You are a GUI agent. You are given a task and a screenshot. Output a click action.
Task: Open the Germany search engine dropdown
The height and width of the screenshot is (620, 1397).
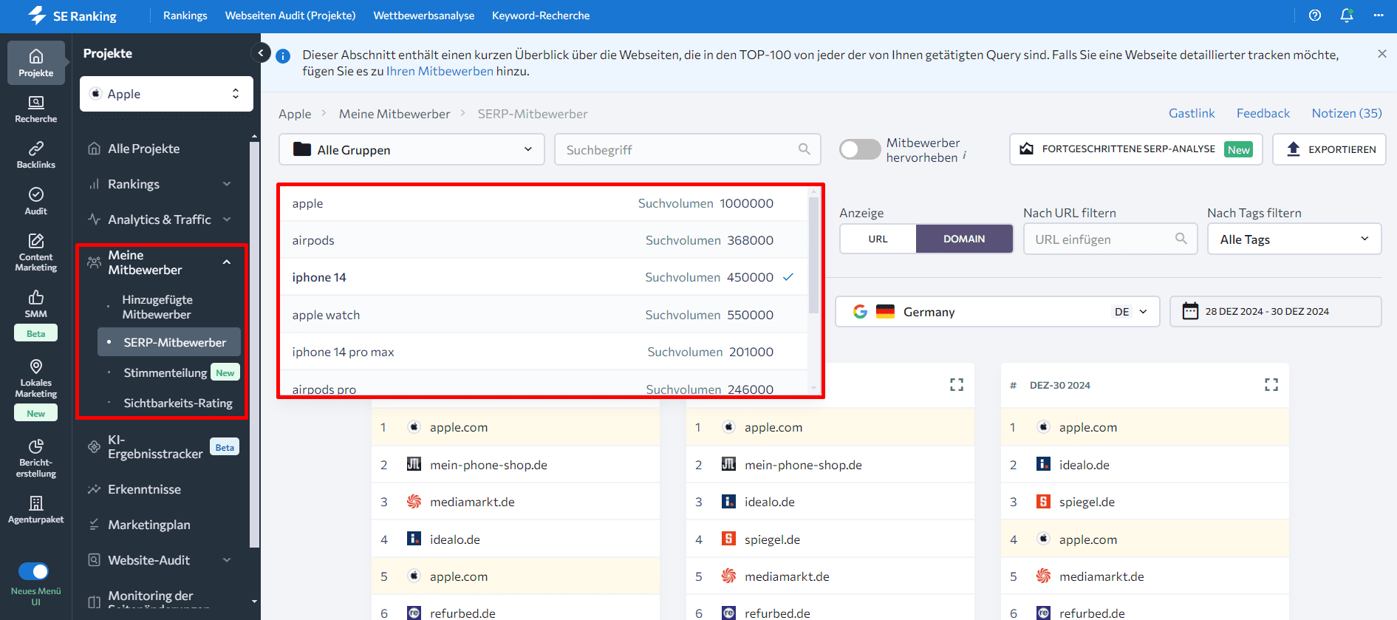click(x=997, y=311)
